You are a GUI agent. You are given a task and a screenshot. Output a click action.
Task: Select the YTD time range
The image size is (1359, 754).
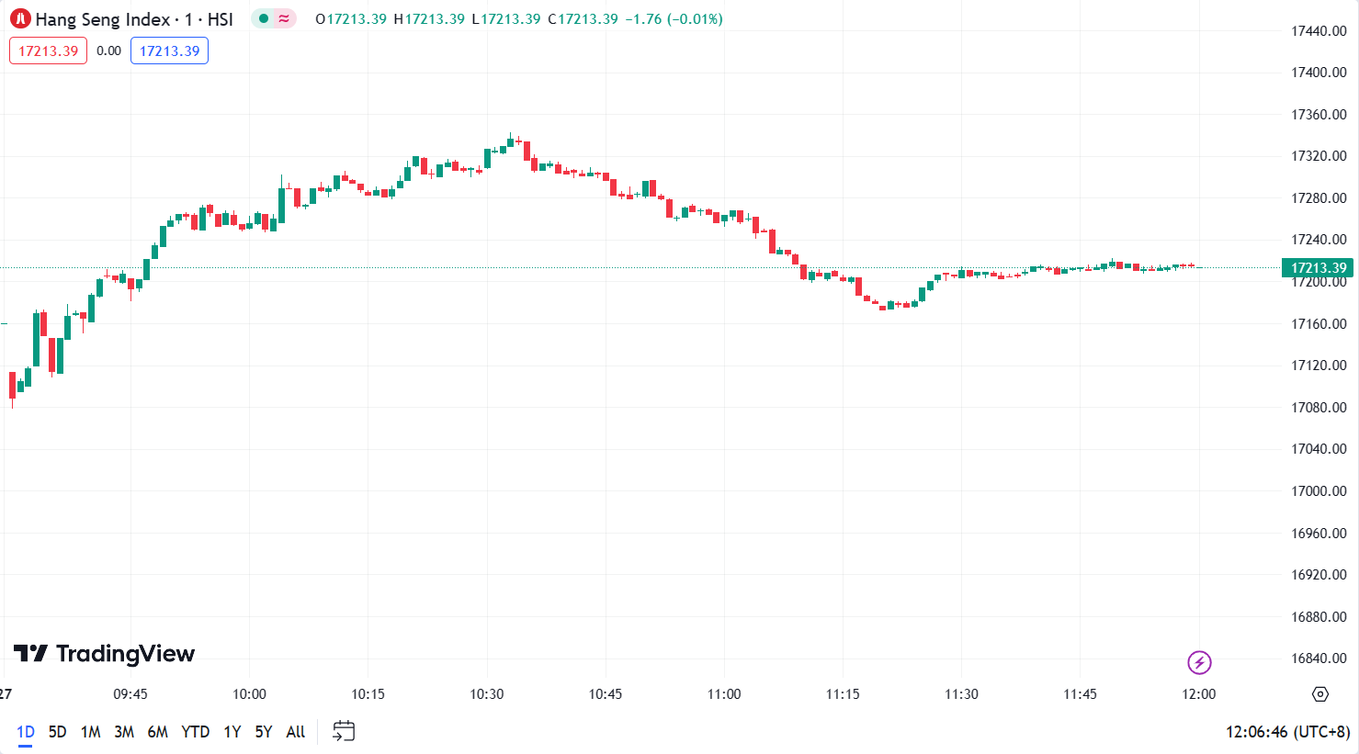click(195, 732)
